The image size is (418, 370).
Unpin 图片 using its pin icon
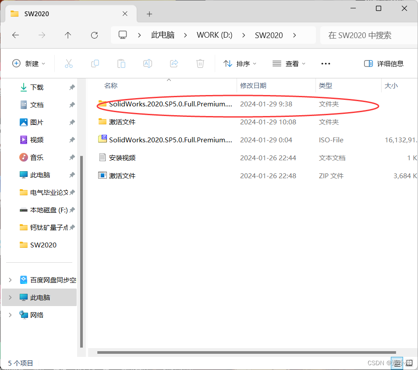point(72,122)
